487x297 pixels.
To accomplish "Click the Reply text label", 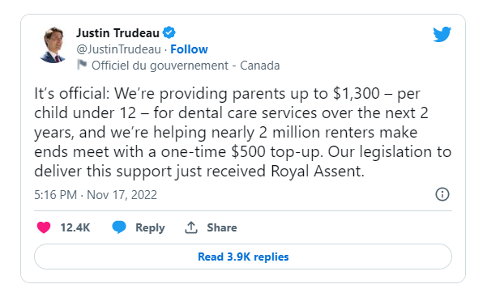I will tap(150, 227).
